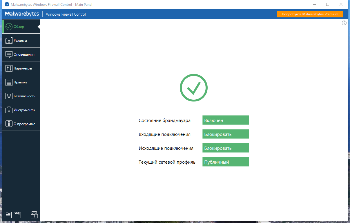Open Rules Panel icon at sidebar bottom
The image size is (350, 223).
coord(8,215)
